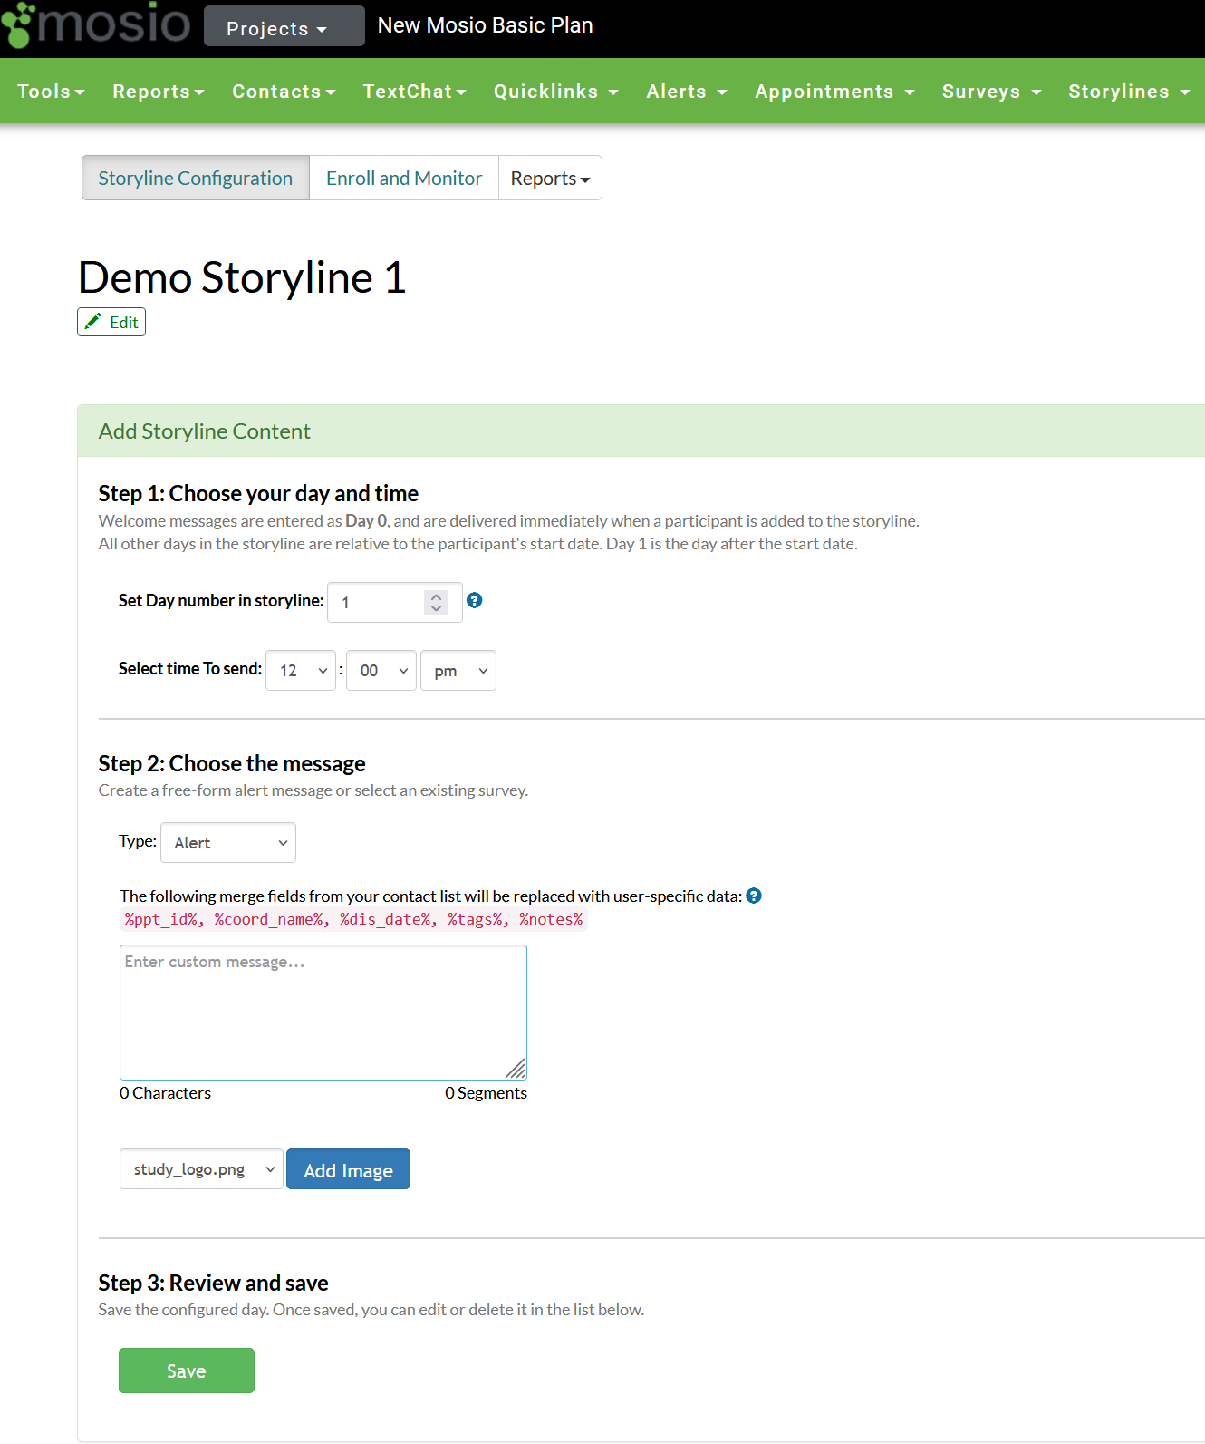This screenshot has width=1205, height=1444.
Task: Decrease the day number with the down arrow
Action: pos(436,608)
